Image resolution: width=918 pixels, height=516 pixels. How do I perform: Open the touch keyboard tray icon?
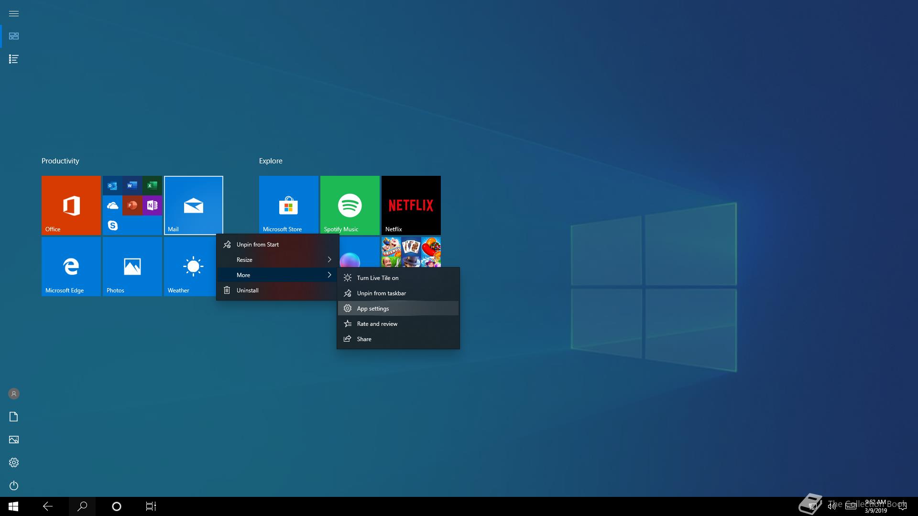click(851, 506)
